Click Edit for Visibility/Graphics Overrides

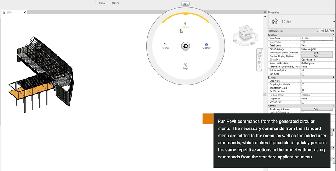pyautogui.click(x=316, y=53)
